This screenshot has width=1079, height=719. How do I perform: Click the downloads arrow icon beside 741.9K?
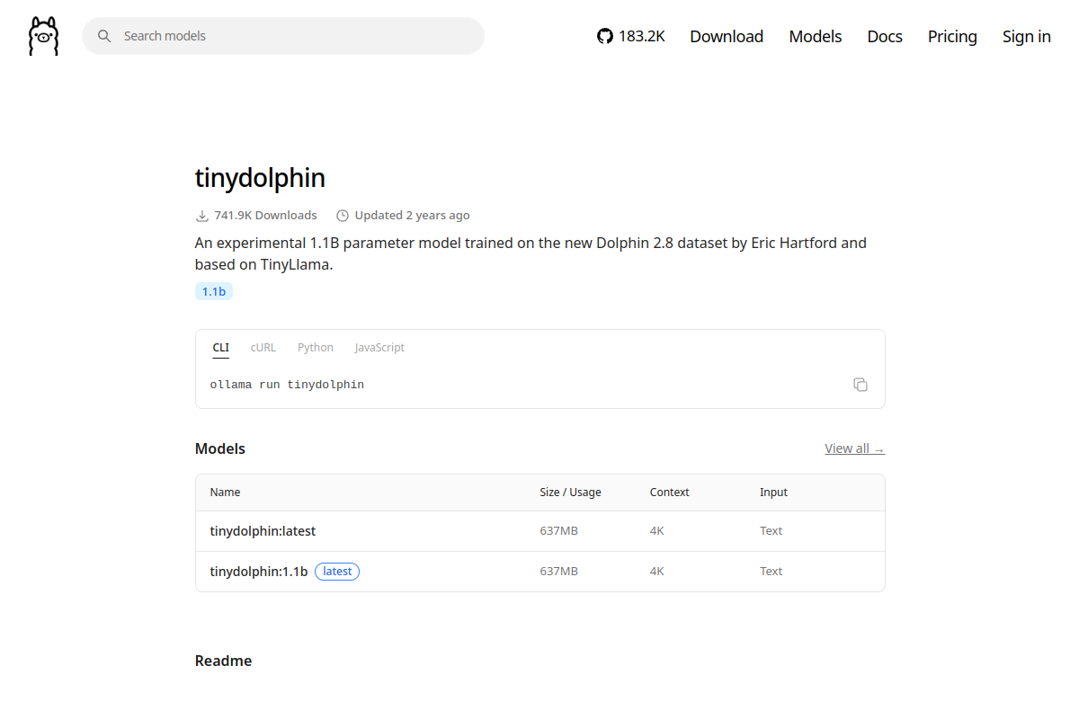[x=202, y=216]
